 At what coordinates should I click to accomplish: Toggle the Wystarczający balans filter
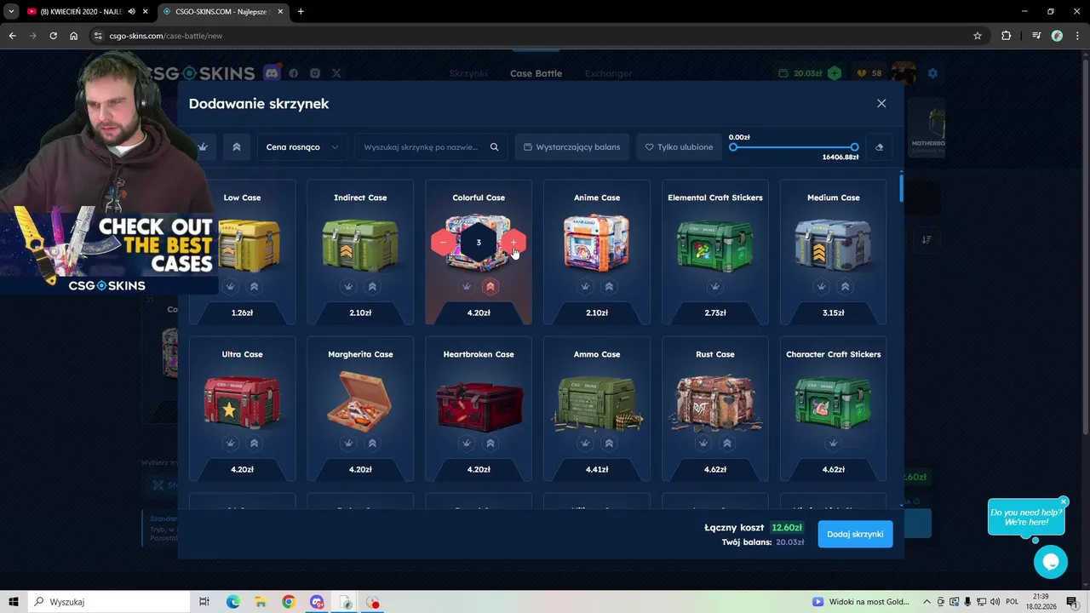coord(572,147)
